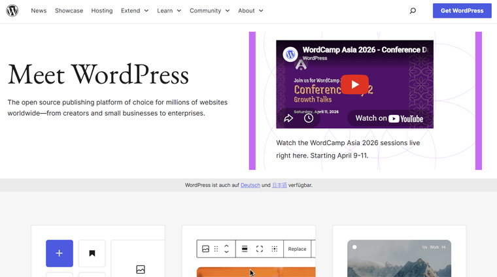The width and height of the screenshot is (497, 277).
Task: Play the WordCamp Asia 2026 video
Action: pyautogui.click(x=354, y=84)
